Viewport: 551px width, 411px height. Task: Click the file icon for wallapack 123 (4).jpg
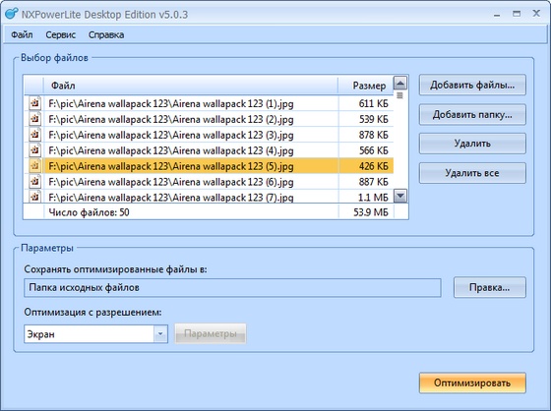pos(34,150)
